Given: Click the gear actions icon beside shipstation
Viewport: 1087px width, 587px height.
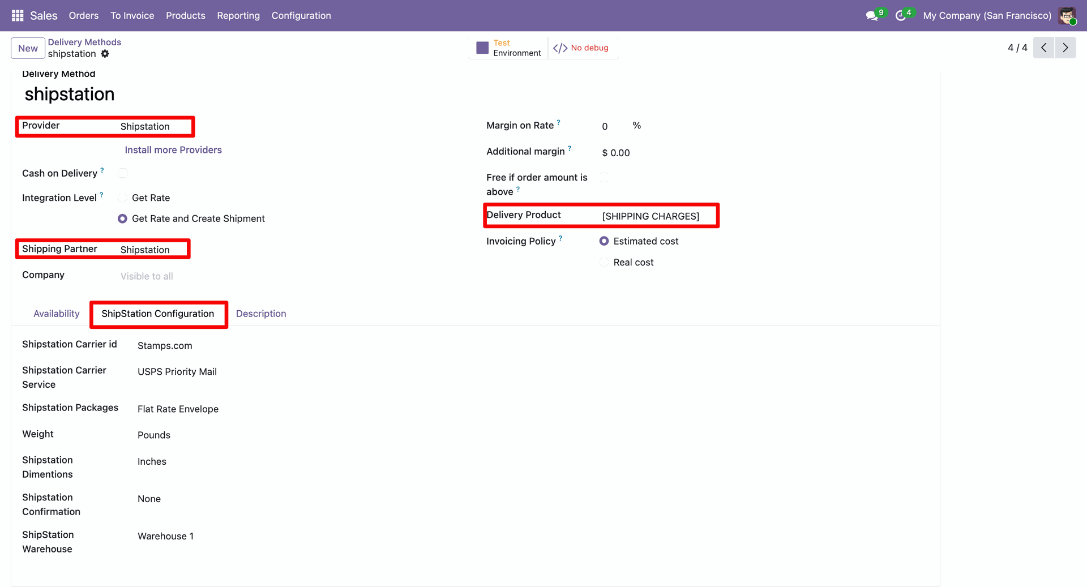Looking at the screenshot, I should 105,54.
